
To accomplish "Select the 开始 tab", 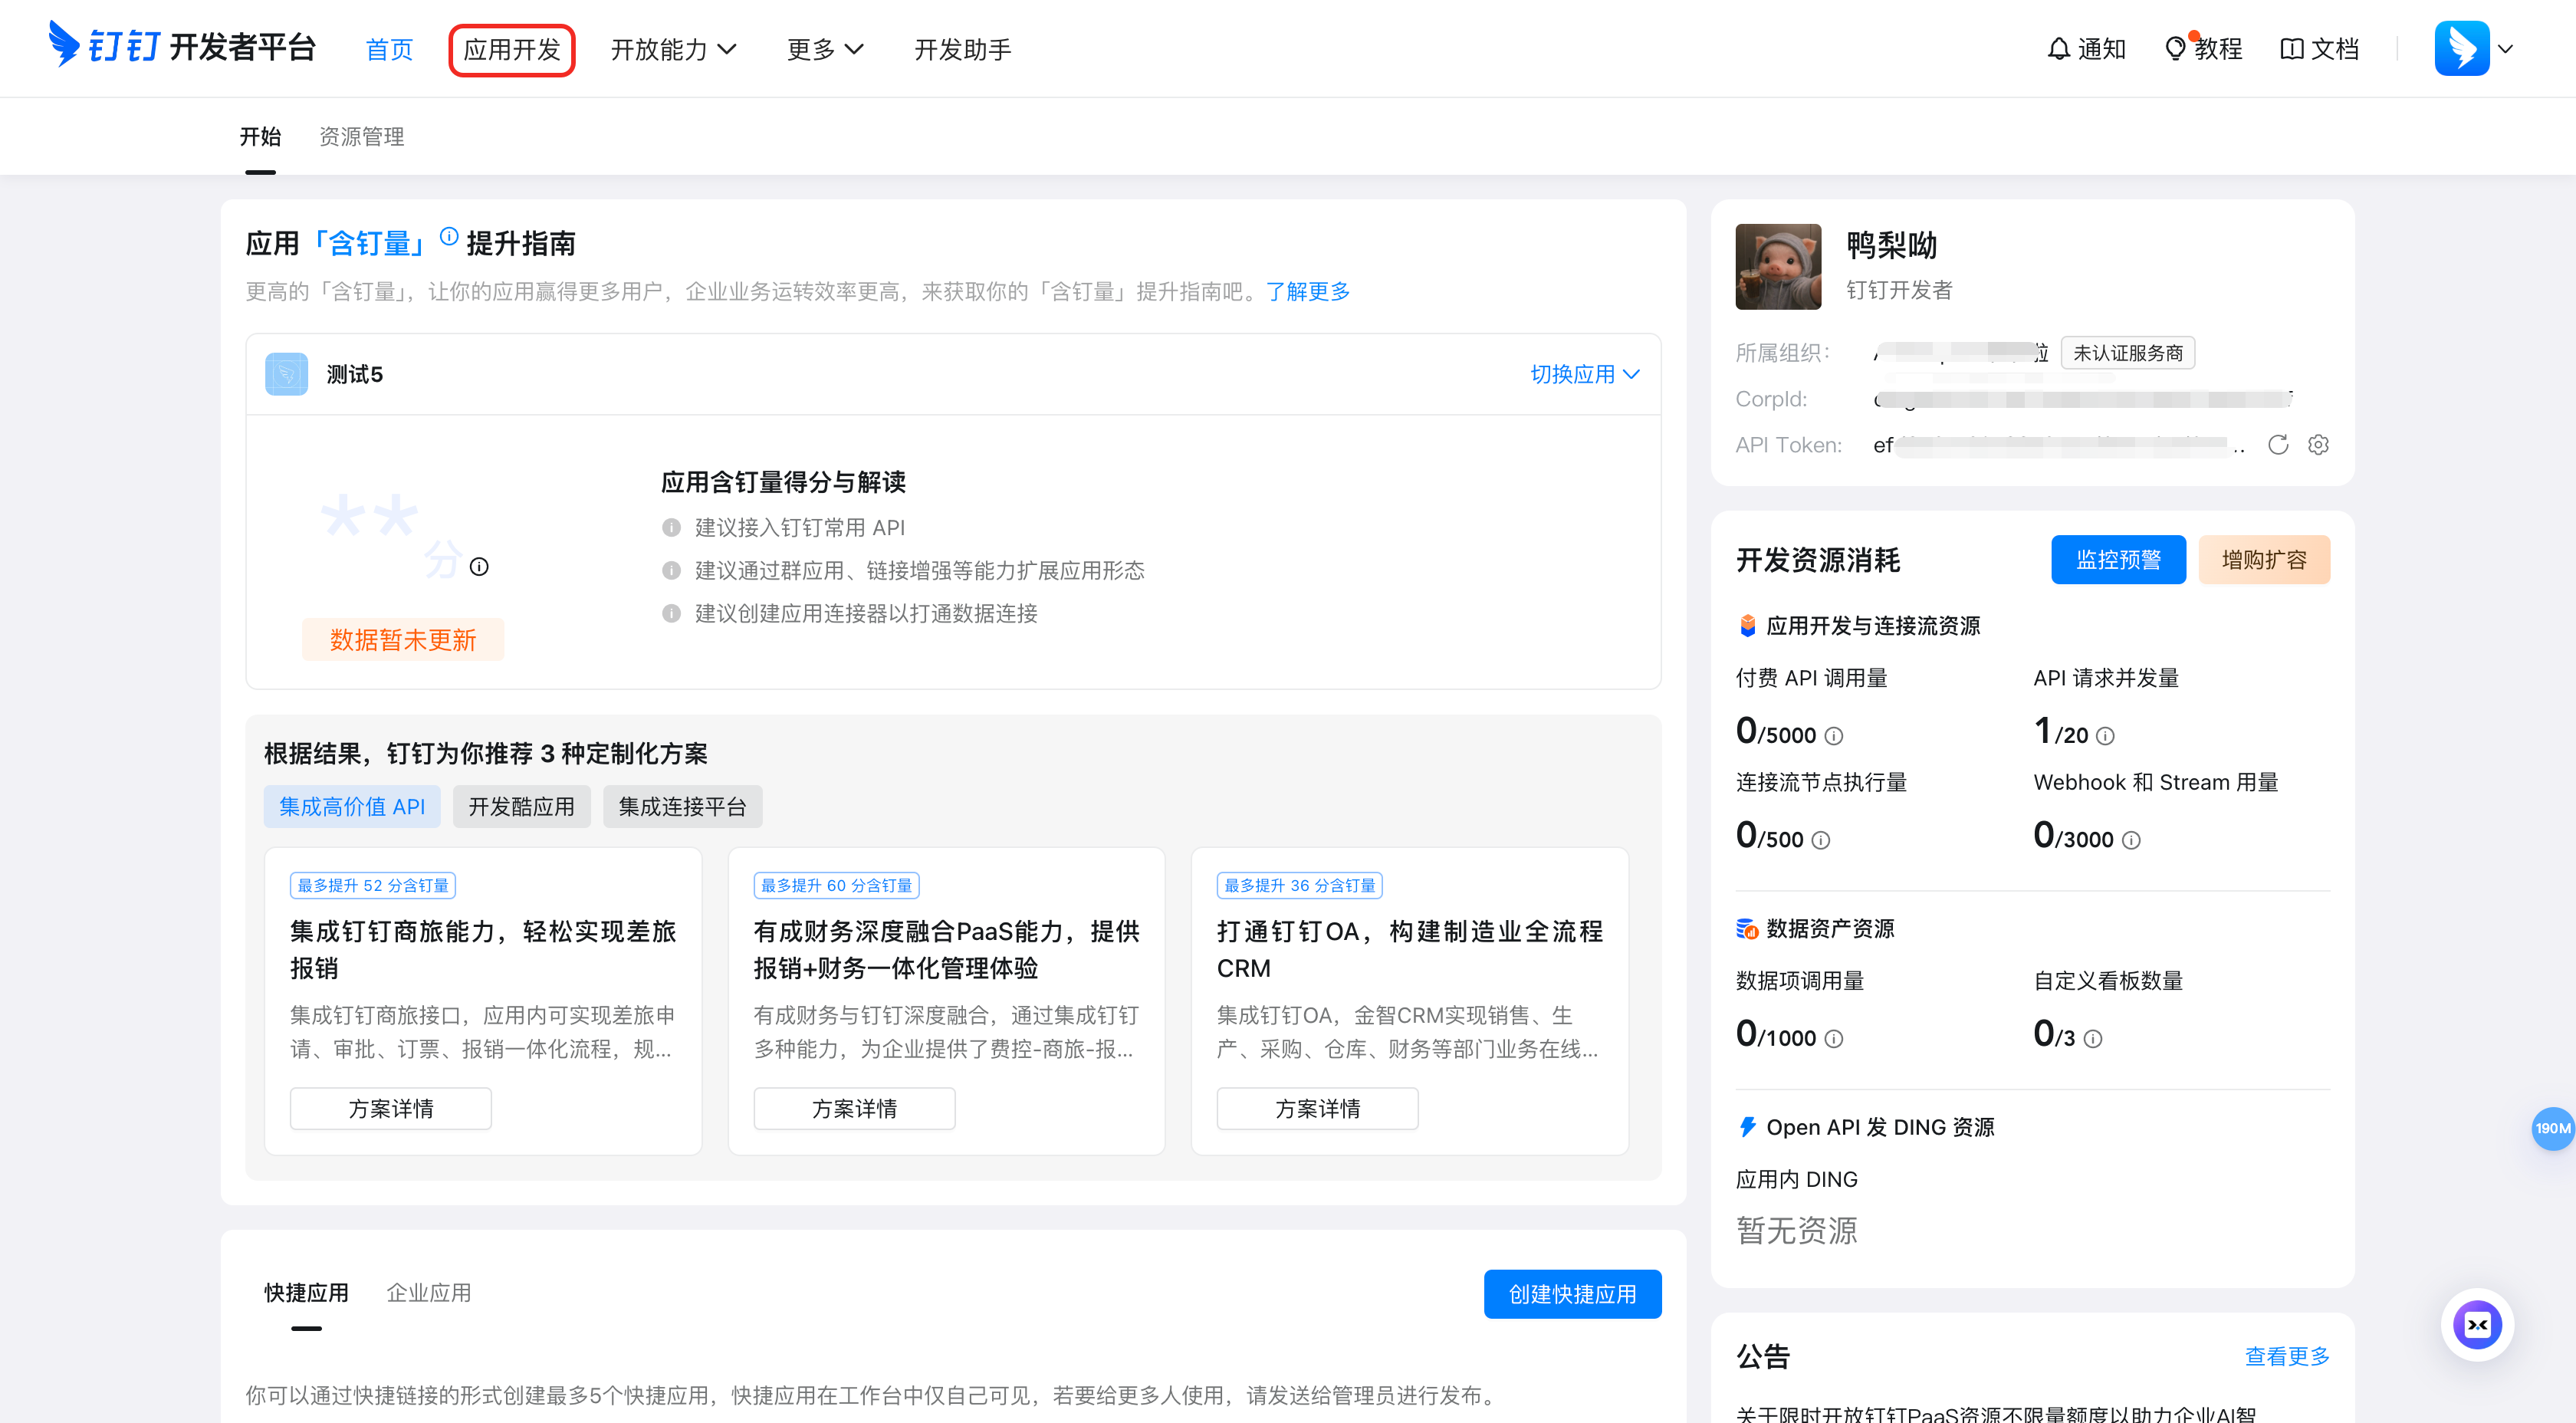I will (260, 137).
